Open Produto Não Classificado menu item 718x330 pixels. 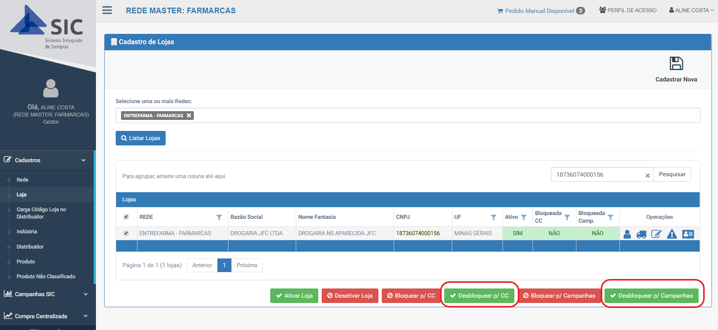tap(46, 276)
